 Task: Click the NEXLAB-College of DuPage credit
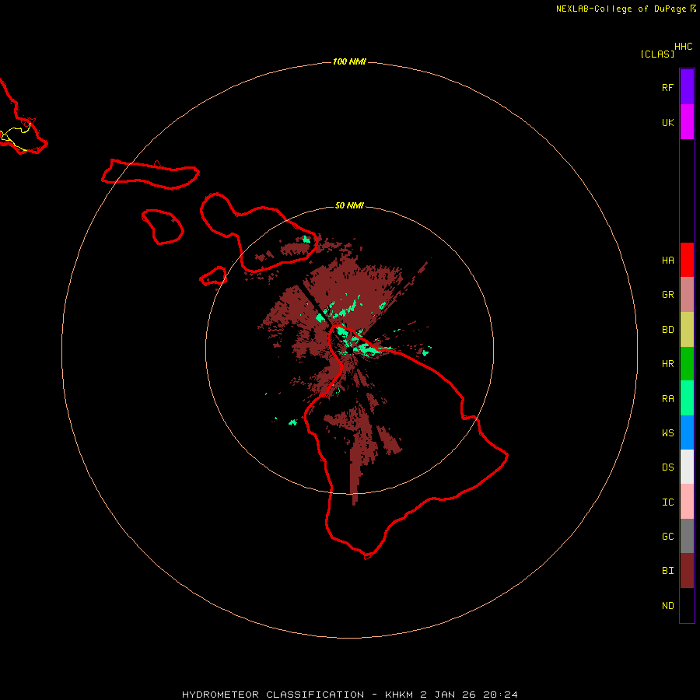pos(625,9)
